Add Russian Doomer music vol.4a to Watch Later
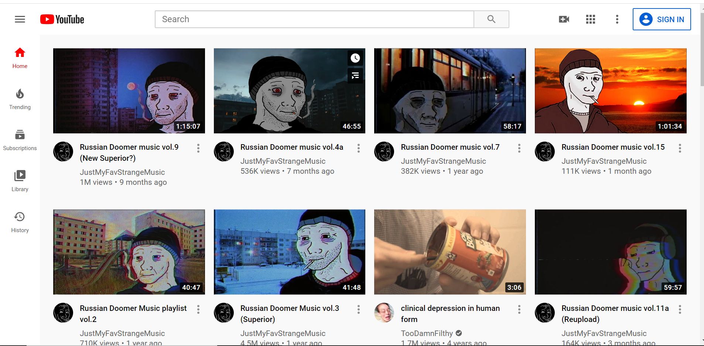 (x=355, y=58)
